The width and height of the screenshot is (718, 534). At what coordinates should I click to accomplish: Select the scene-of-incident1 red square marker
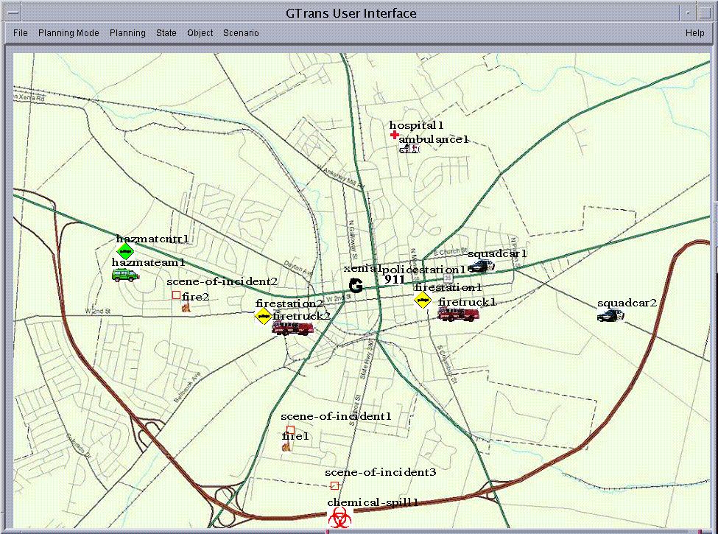290,429
